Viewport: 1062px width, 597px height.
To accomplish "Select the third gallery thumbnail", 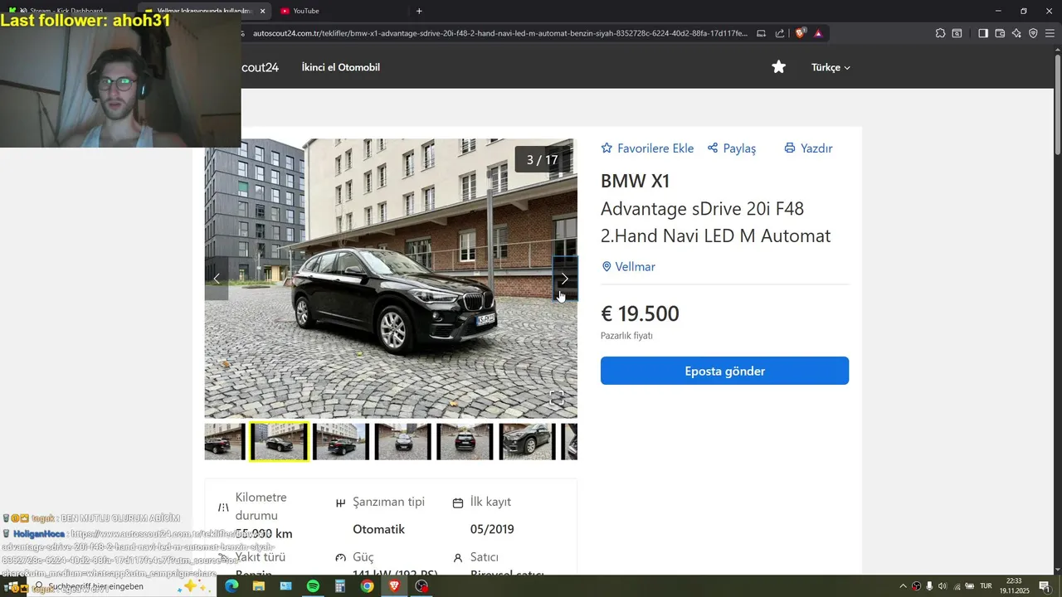I will 341,441.
